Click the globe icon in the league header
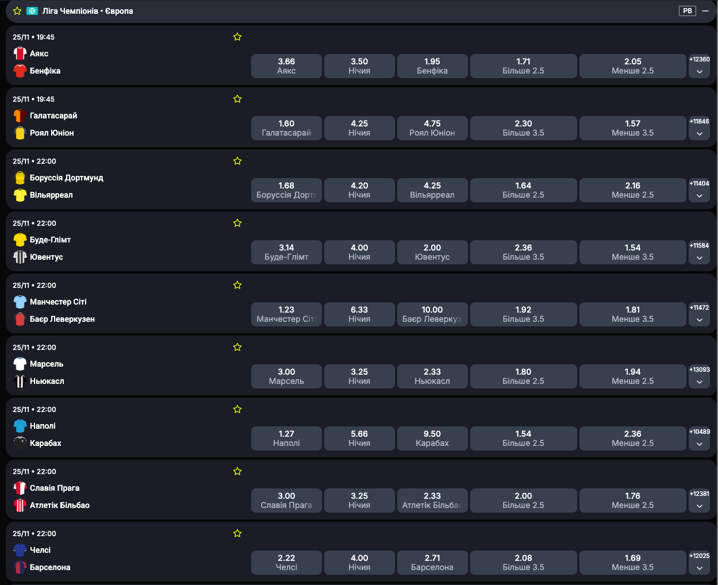Screen dimensions: 718x585 tap(32, 11)
